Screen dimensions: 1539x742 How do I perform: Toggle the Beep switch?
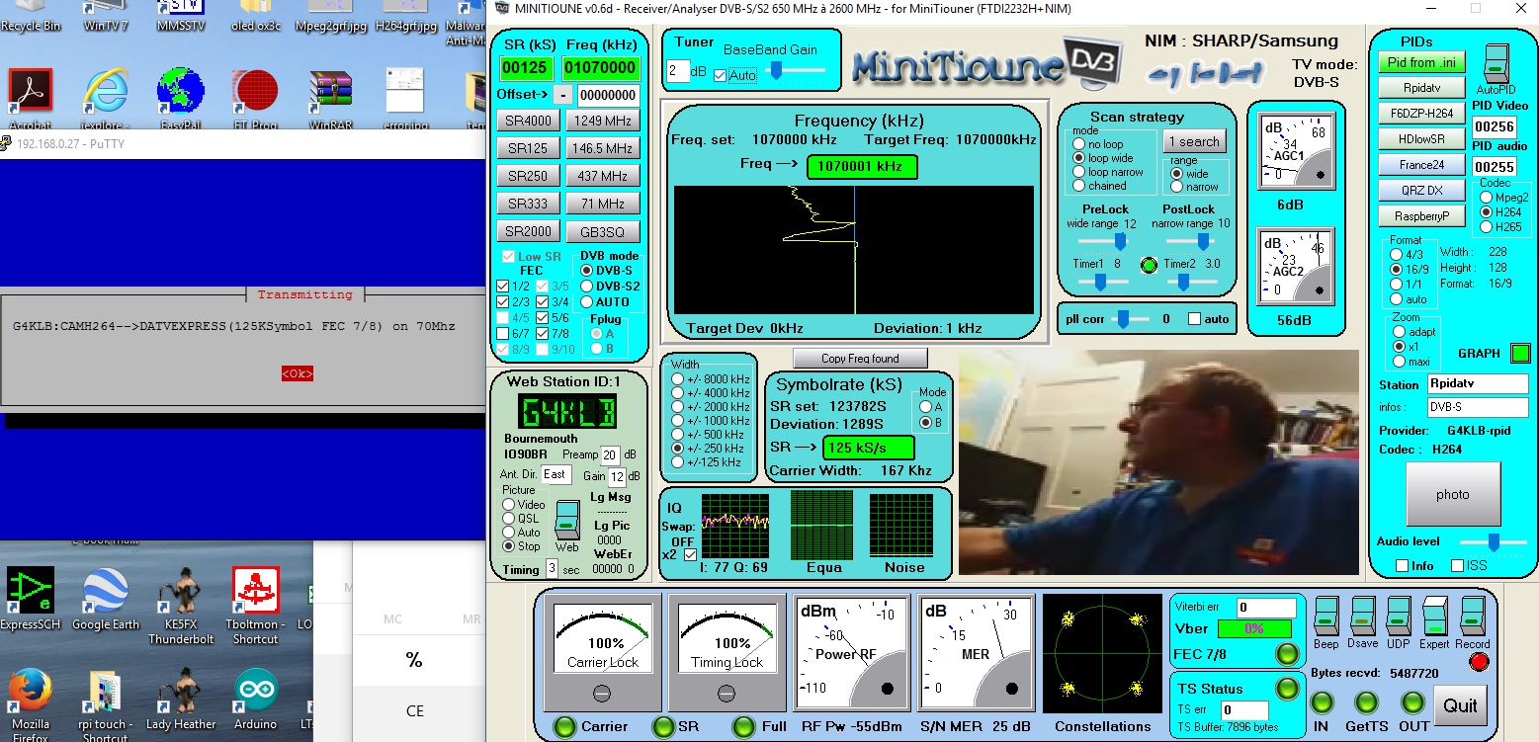pos(1325,617)
